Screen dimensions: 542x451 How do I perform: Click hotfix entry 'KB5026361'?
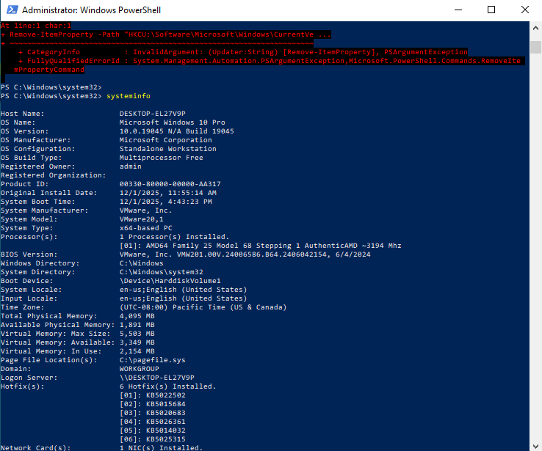[166, 422]
